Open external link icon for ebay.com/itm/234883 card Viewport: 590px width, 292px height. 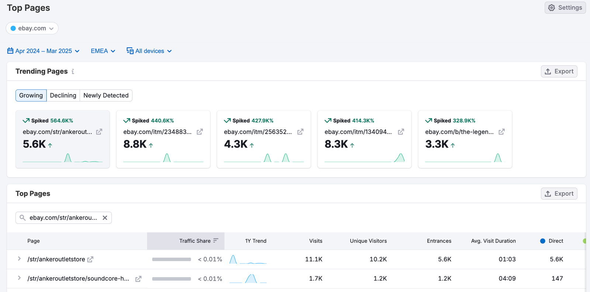pos(200,132)
